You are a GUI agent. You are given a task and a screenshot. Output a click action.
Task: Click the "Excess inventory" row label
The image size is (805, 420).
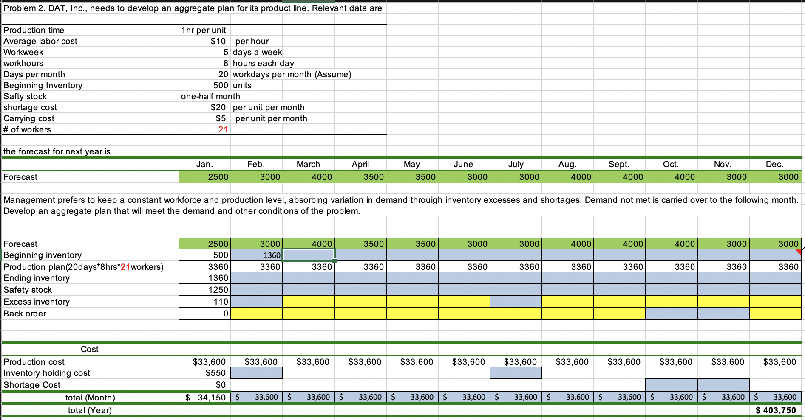[37, 302]
